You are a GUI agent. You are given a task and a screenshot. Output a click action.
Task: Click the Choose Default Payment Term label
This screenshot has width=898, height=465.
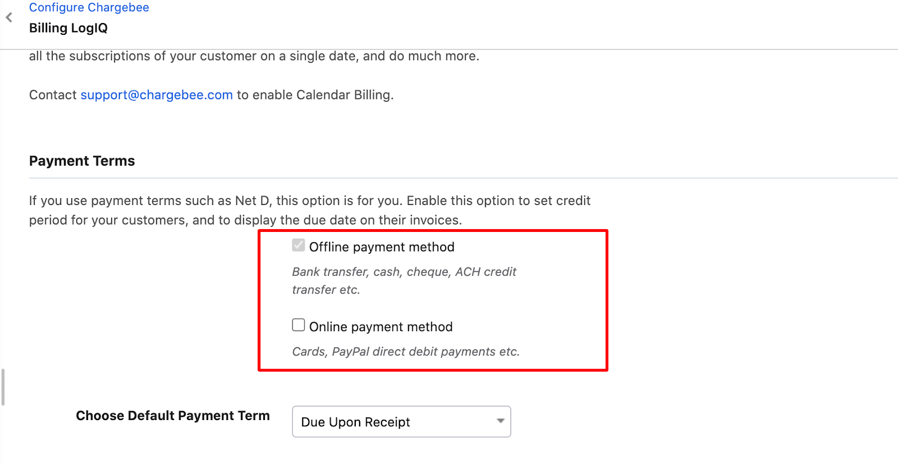[173, 416]
